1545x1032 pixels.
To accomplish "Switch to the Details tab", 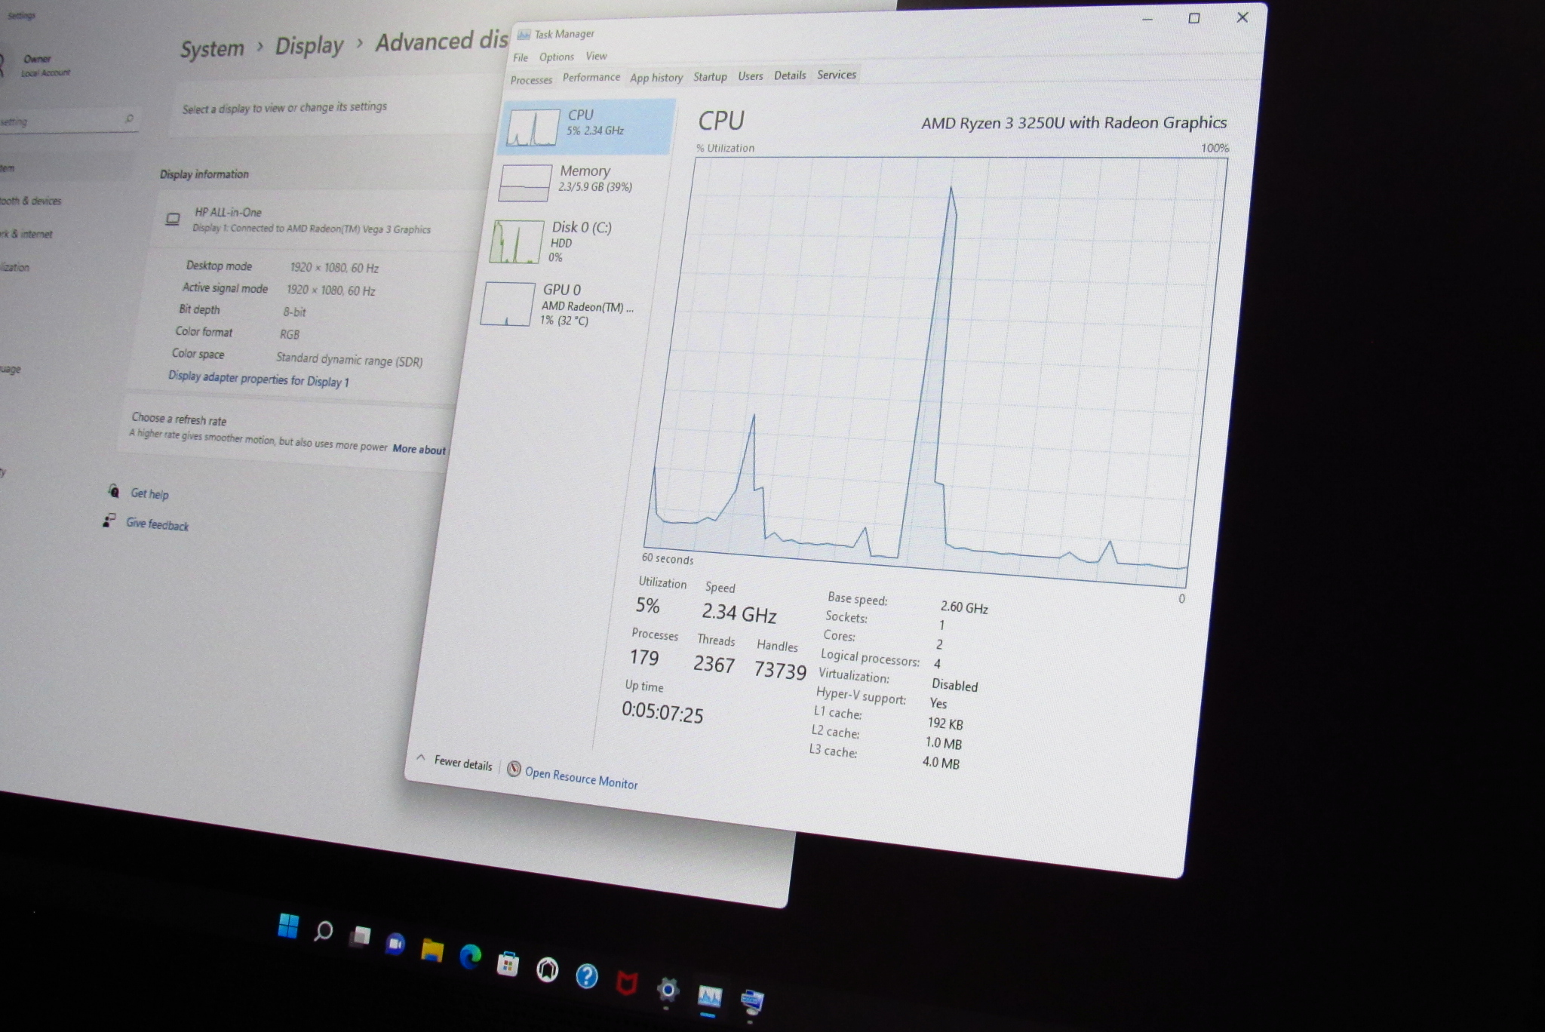I will 790,75.
